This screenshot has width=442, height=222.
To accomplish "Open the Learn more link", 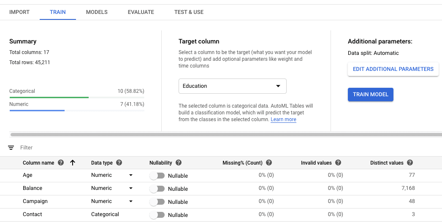I will [x=283, y=120].
